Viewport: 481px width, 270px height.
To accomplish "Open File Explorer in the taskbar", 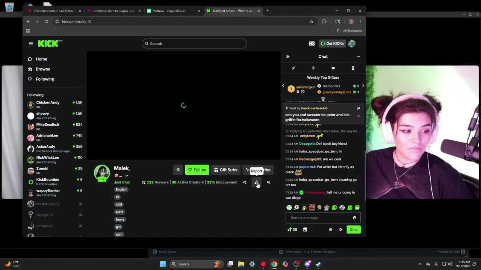I will (241, 264).
